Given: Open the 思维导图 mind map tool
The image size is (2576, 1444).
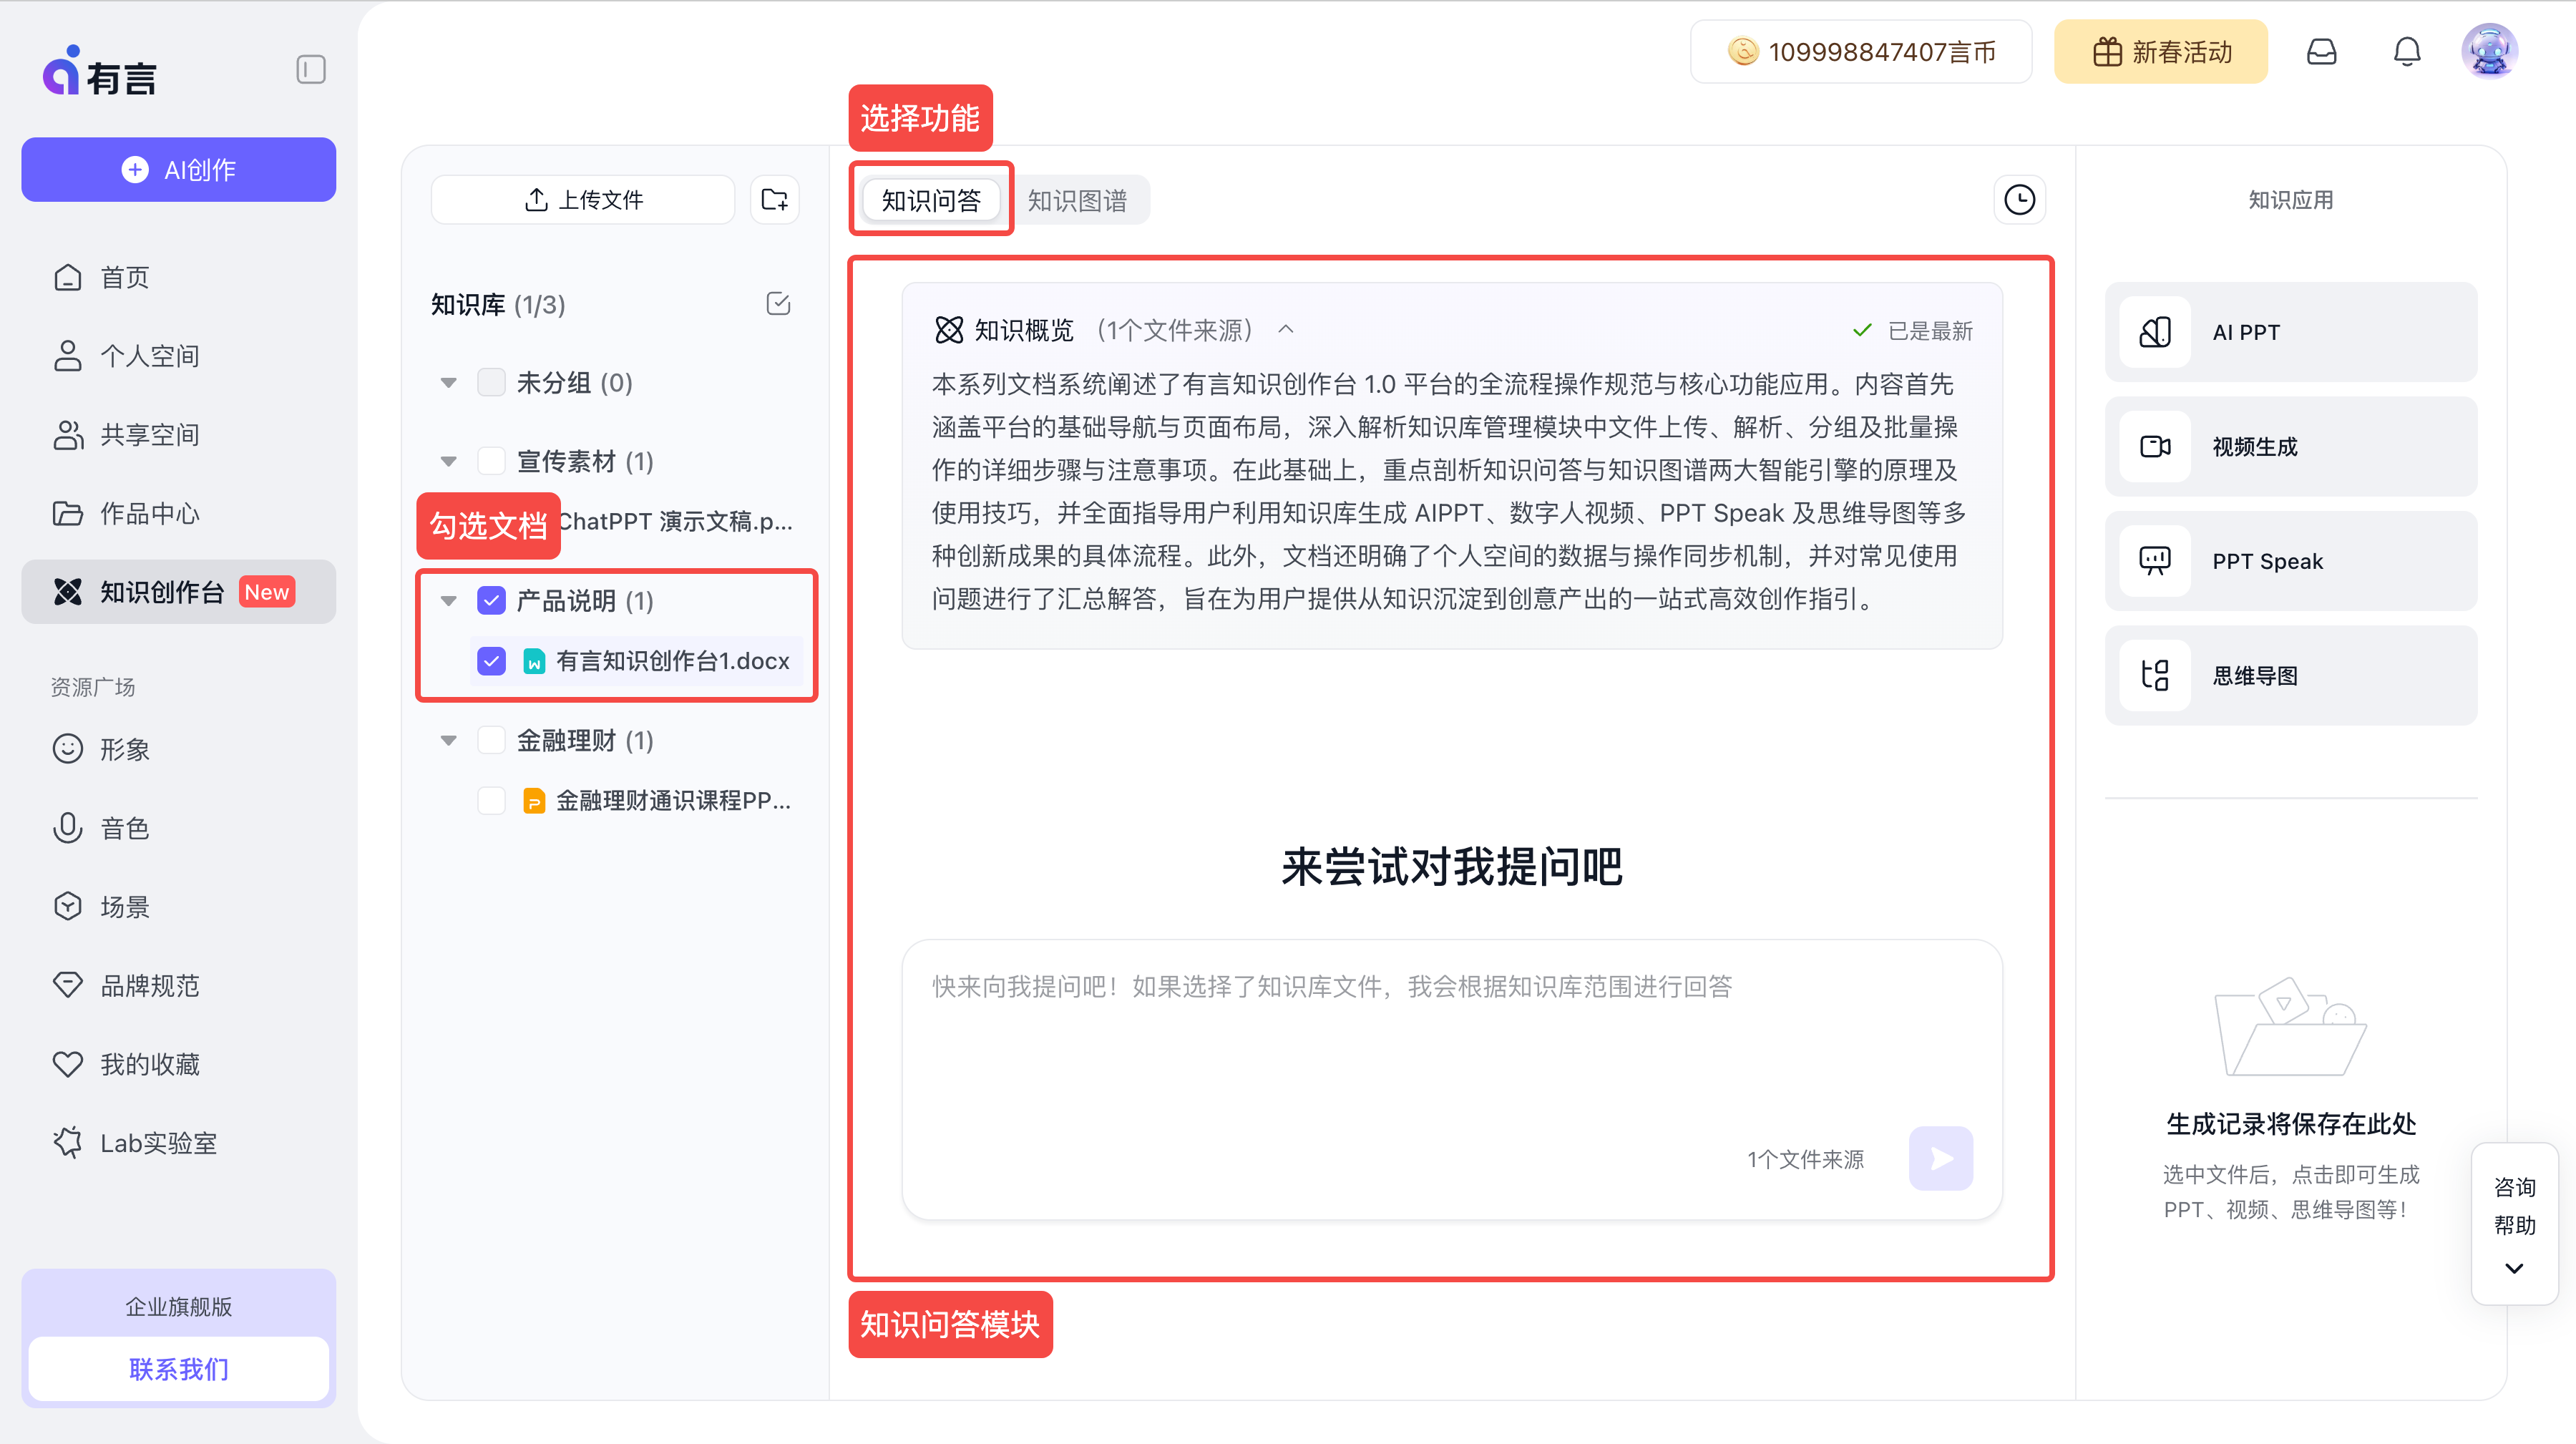Looking at the screenshot, I should pos(2290,675).
